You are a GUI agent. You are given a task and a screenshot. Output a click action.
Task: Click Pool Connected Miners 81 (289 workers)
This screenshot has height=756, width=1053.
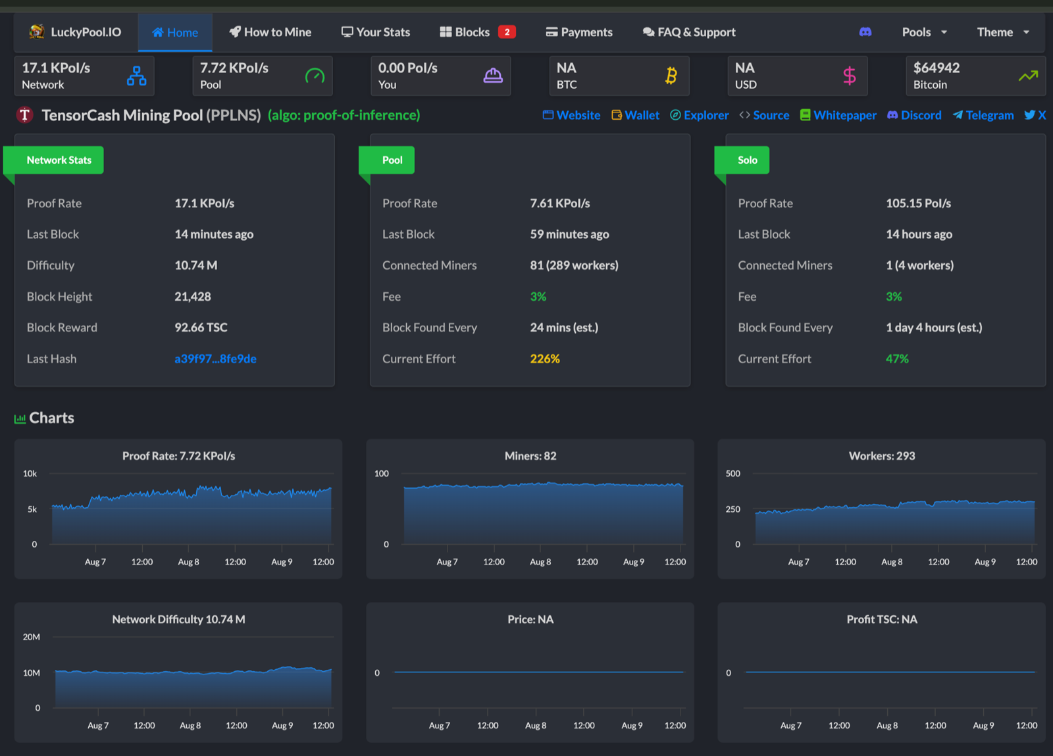point(575,265)
